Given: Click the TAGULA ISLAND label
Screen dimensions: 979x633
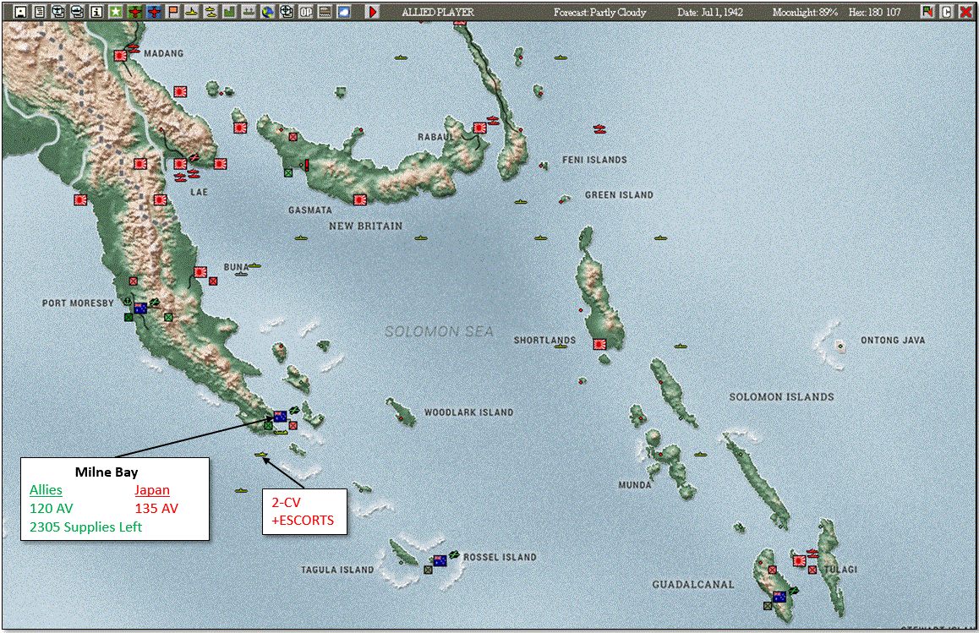Looking at the screenshot, I should 337,570.
